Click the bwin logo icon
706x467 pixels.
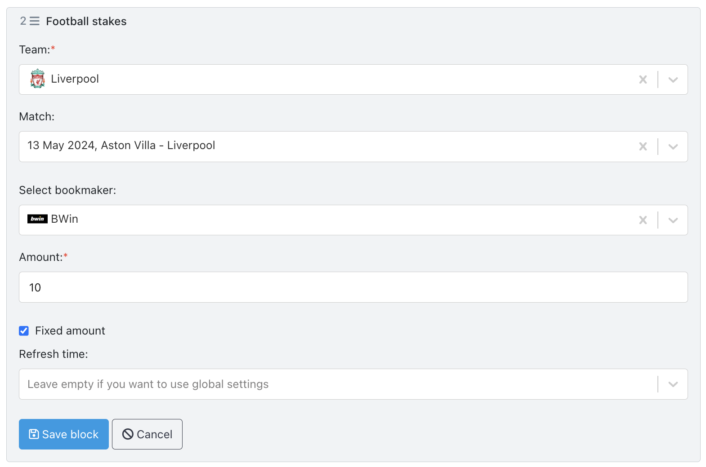37,219
